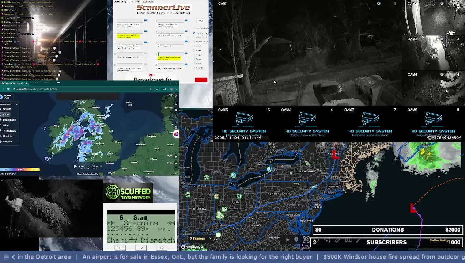This screenshot has height=263, width=465.
Task: Click green station marker near Buffalo
Action: point(269,169)
